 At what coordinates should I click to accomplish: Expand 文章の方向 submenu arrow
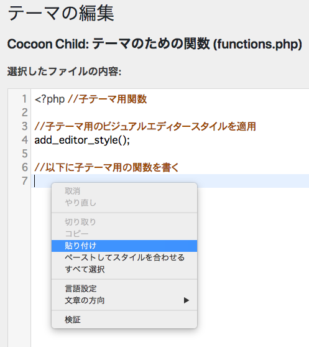tap(187, 300)
